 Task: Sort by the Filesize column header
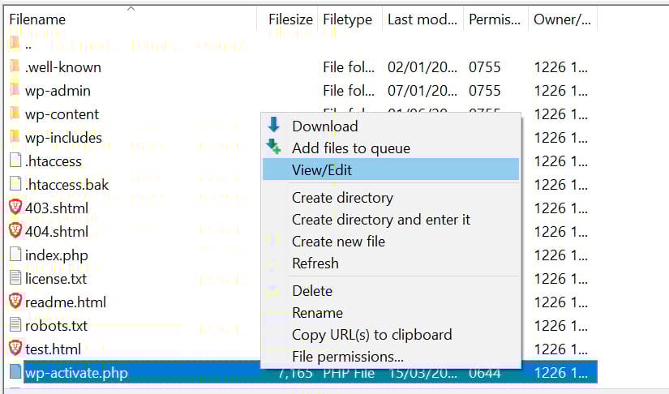(289, 19)
